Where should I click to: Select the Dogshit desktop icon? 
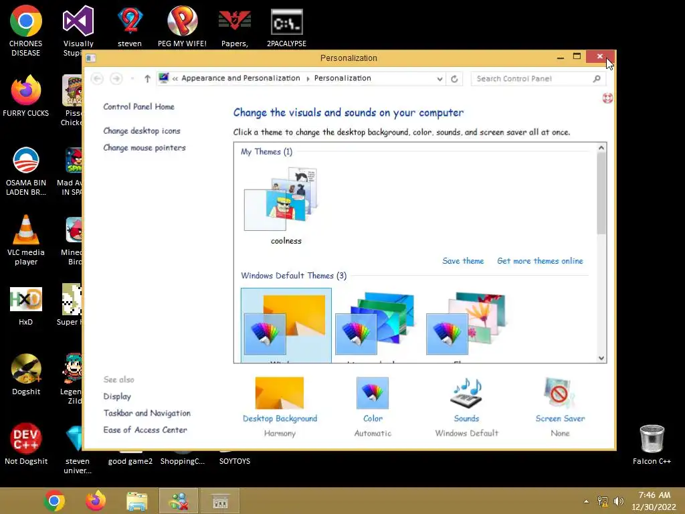26,375
